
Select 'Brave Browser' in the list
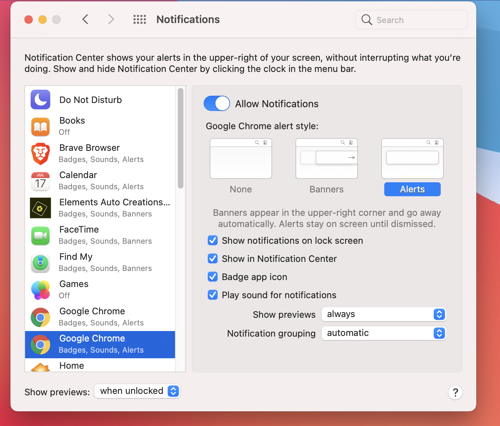(90, 148)
